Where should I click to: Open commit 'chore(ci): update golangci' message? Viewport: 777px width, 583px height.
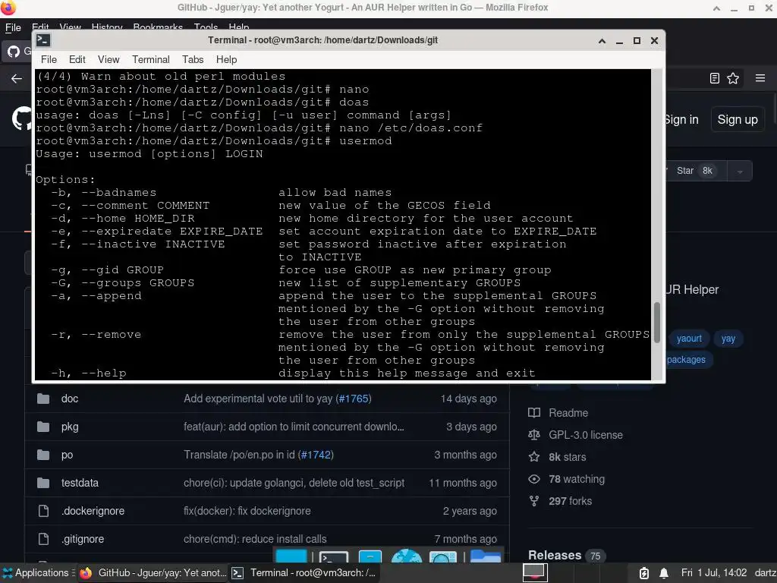pos(294,483)
